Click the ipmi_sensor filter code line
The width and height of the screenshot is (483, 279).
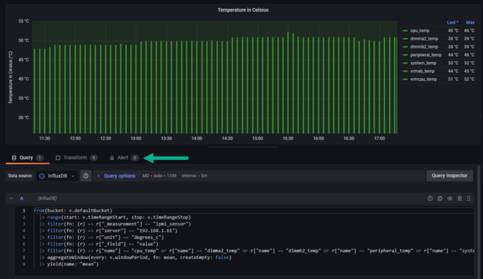[x=115, y=224]
